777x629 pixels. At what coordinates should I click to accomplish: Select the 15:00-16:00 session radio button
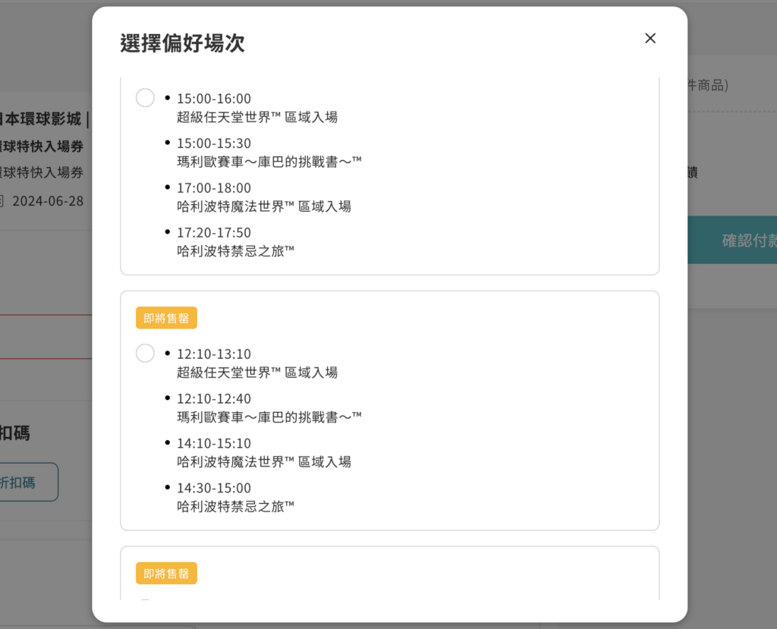(x=145, y=98)
